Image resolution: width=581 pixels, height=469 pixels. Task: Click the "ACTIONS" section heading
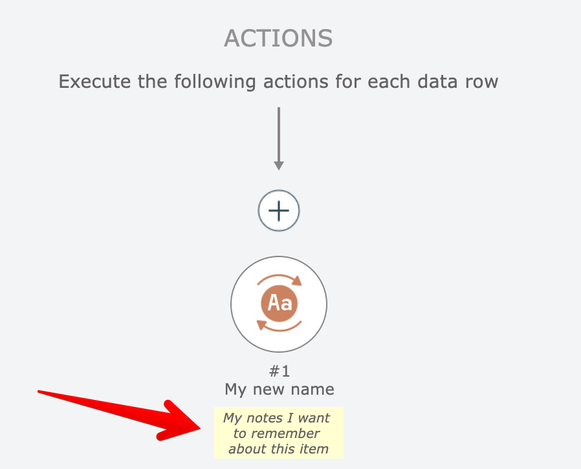[x=278, y=39]
